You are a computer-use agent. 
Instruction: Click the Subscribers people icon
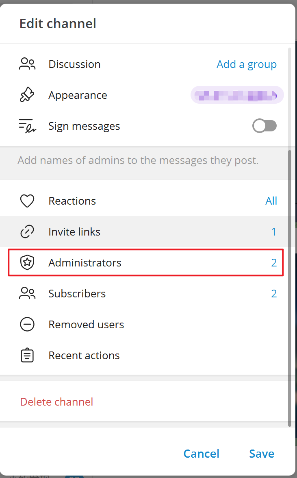27,294
